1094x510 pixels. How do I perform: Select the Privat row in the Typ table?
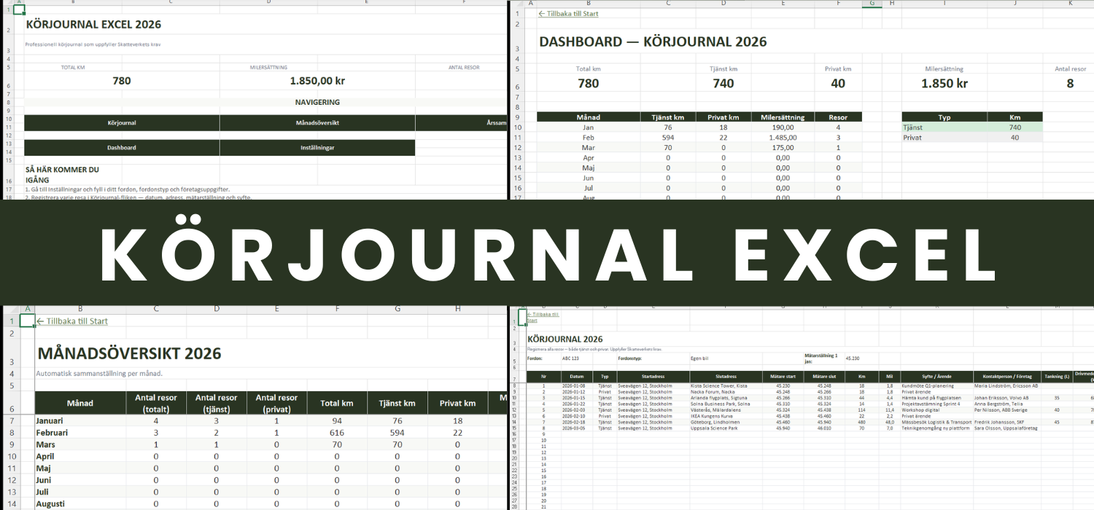[x=944, y=138]
